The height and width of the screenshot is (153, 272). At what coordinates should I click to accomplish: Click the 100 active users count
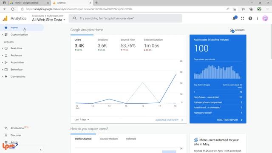(201, 48)
